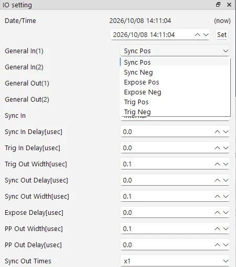236x267 pixels.
Task: Increase Expose Delay value
Action: (x=217, y=213)
